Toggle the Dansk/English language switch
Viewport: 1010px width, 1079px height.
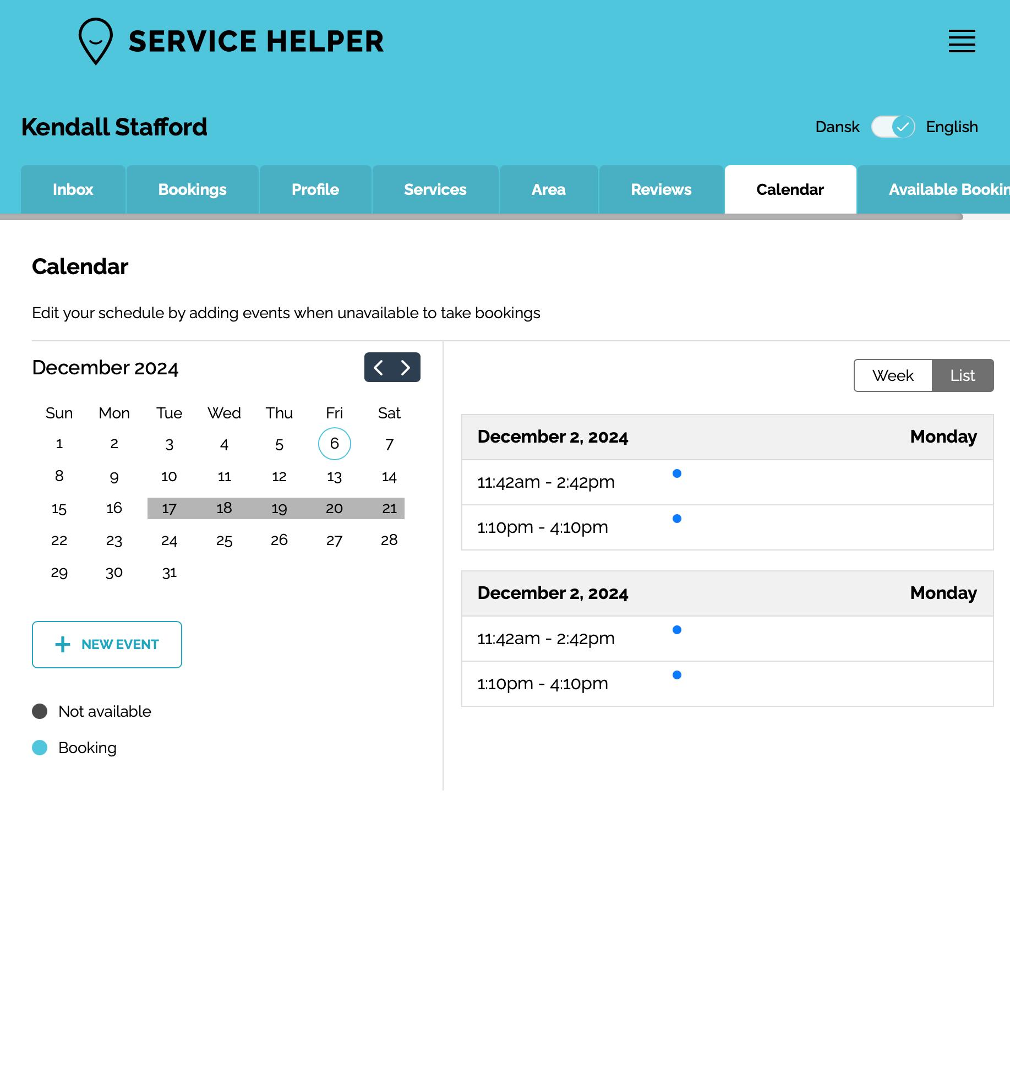[x=893, y=127]
